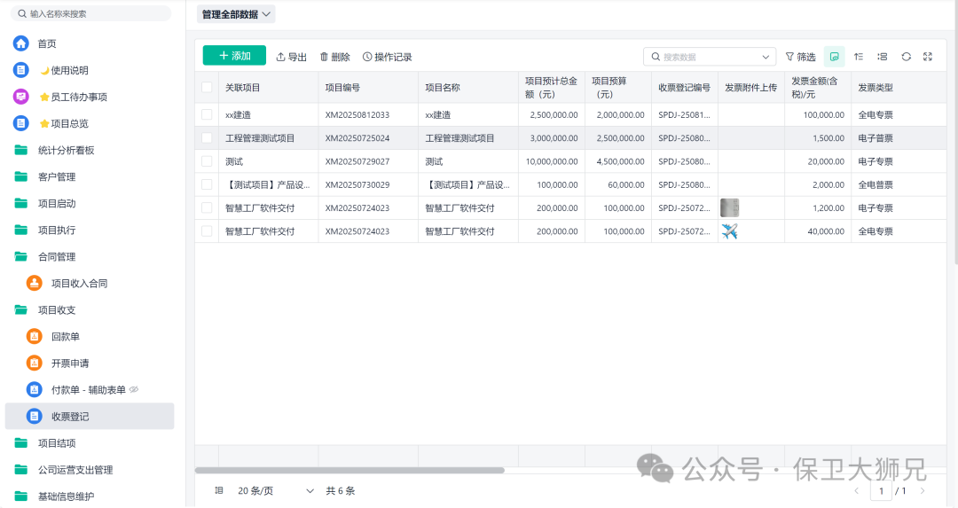The height and width of the screenshot is (508, 958).
Task: Open the 首页 home icon
Action: click(20, 43)
